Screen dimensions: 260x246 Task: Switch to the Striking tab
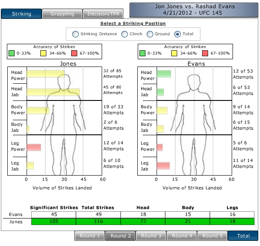click(x=21, y=14)
